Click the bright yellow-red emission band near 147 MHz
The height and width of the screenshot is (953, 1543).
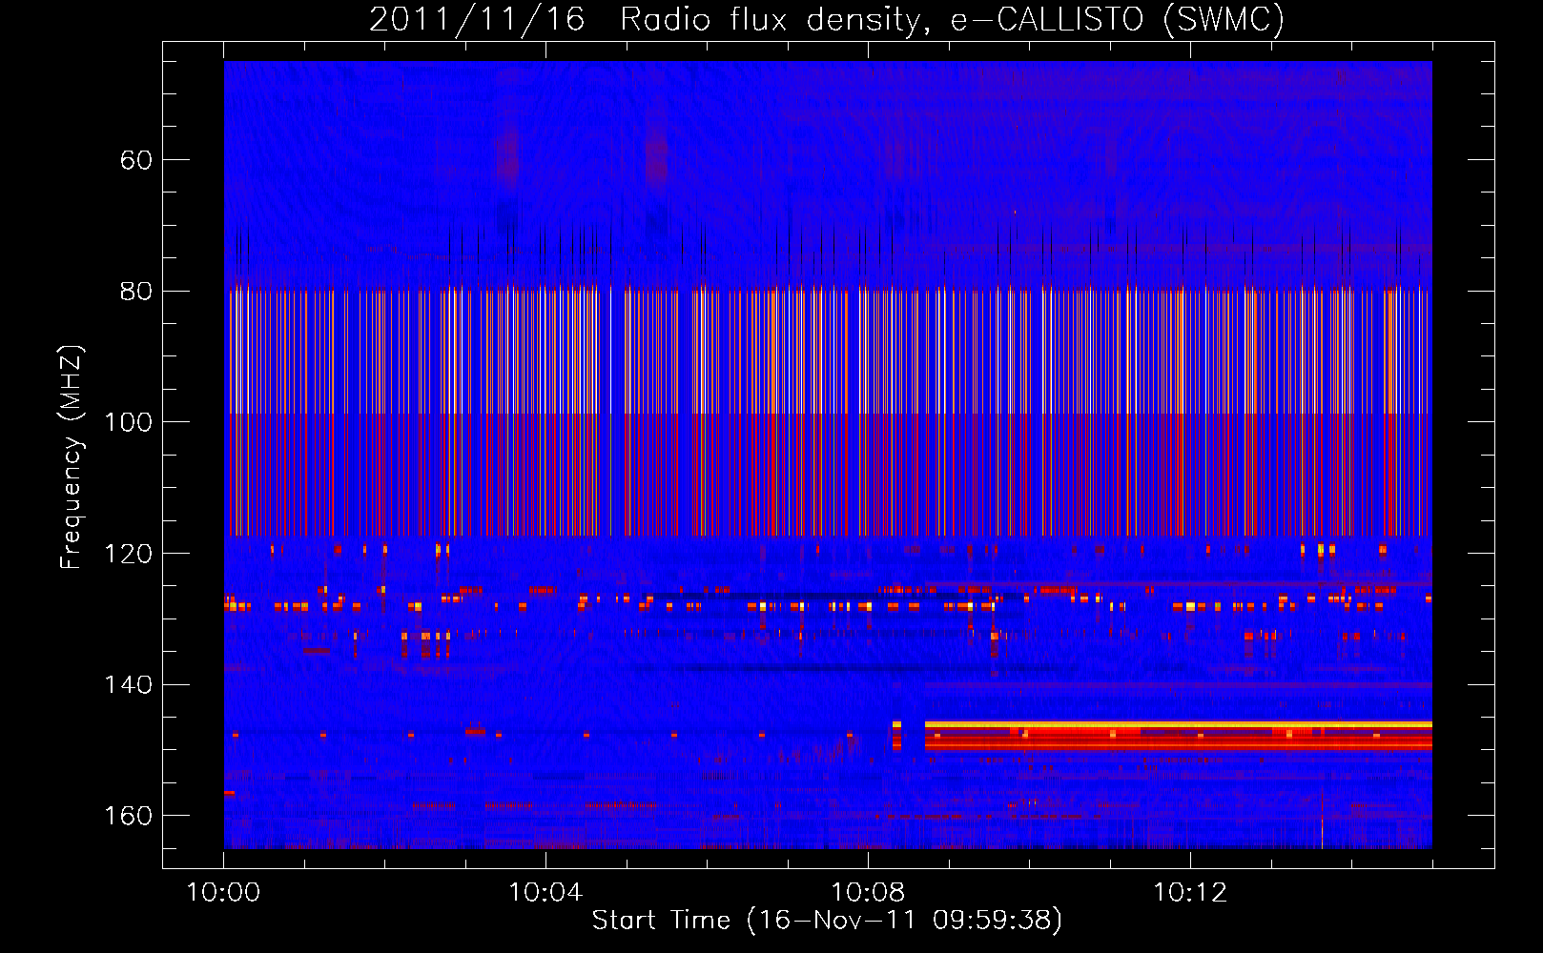(1179, 736)
